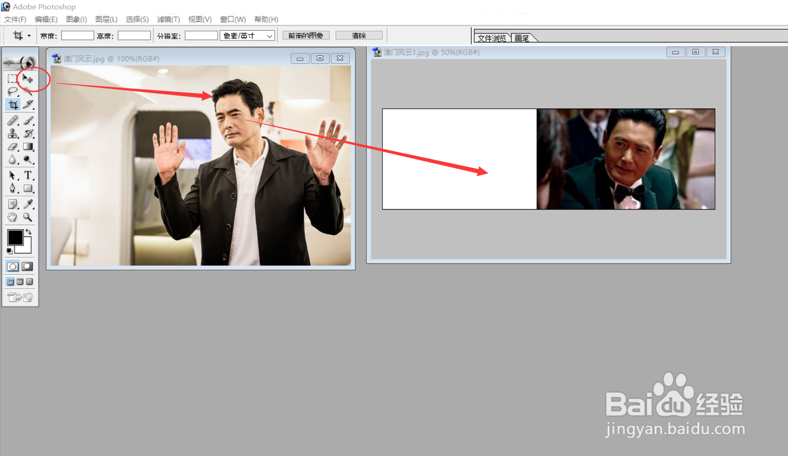Select the Dodge tool
The image size is (788, 456).
coord(28,160)
